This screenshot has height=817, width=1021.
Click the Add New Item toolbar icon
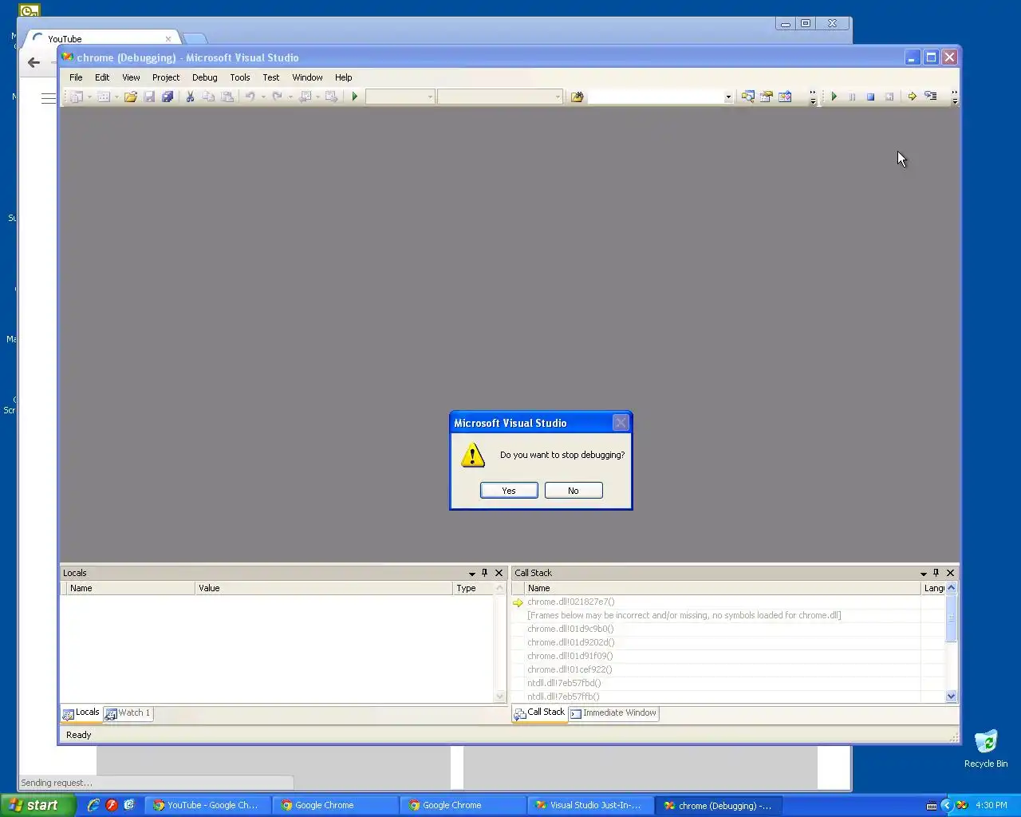click(x=104, y=97)
